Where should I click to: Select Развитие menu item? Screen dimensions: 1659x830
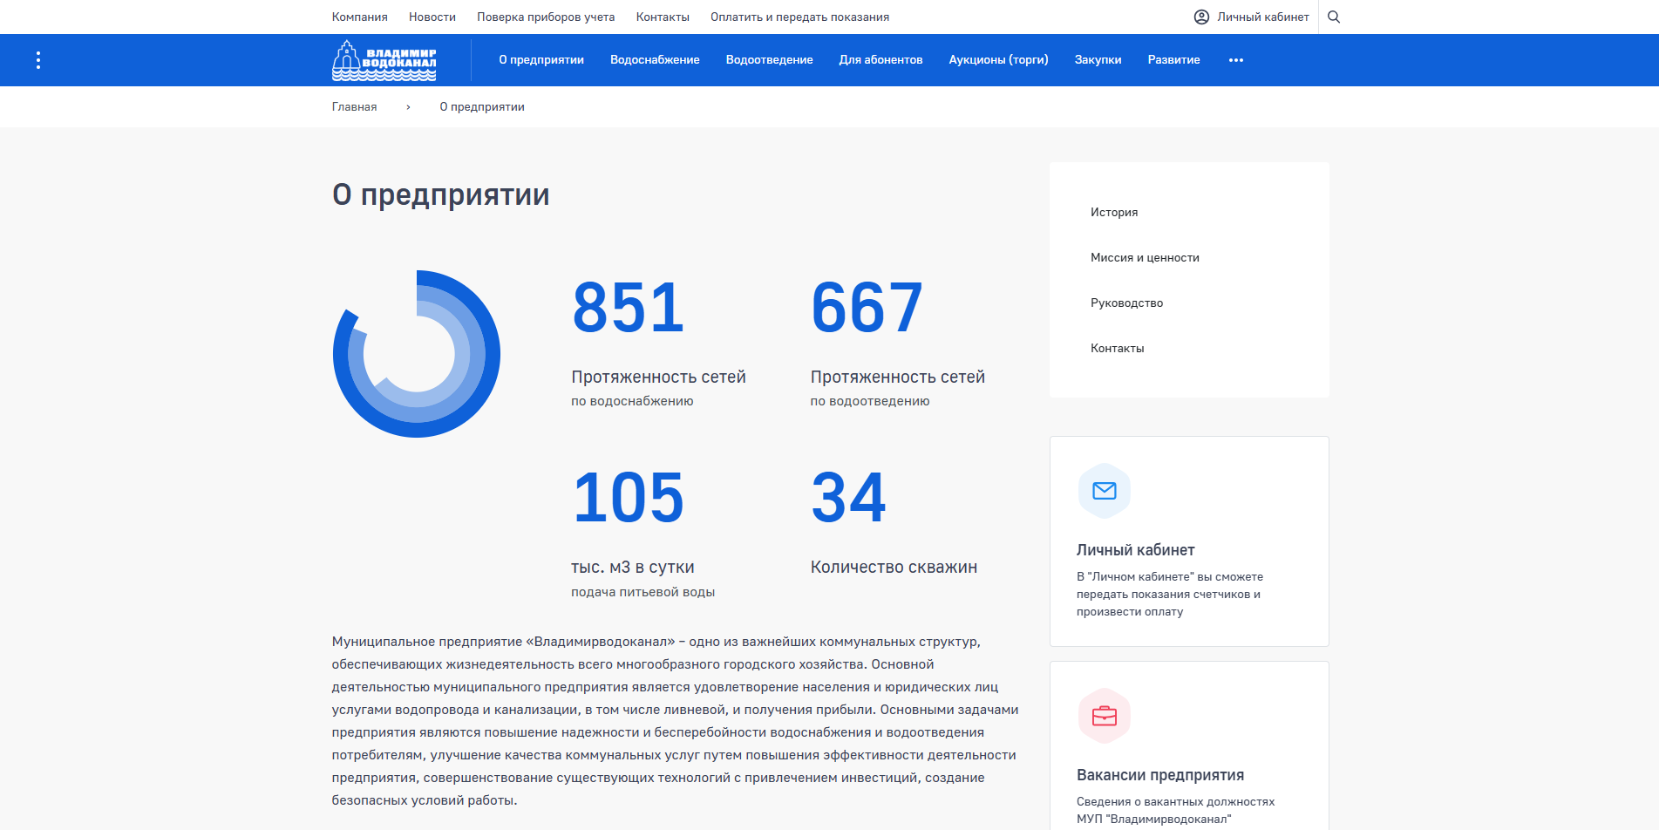[x=1173, y=60]
